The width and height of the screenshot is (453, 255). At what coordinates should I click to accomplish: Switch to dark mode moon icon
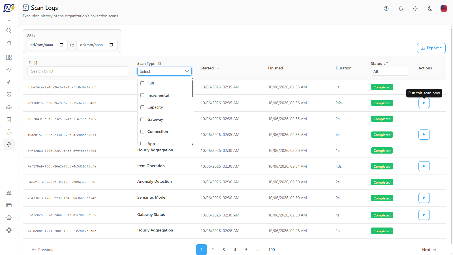click(x=430, y=8)
